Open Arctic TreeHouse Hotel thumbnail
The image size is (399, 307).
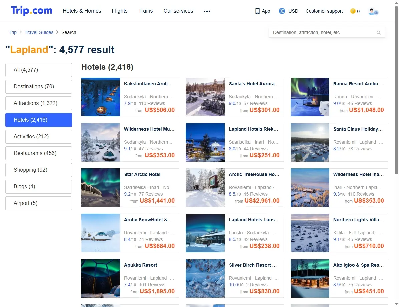click(x=205, y=187)
